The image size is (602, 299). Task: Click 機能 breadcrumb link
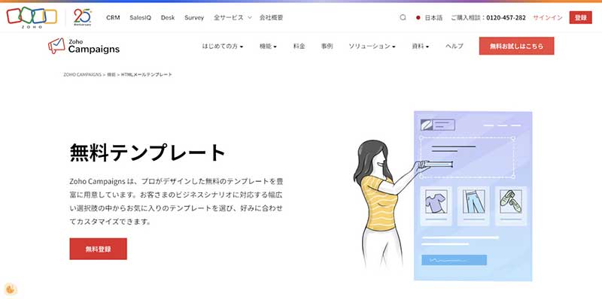111,75
